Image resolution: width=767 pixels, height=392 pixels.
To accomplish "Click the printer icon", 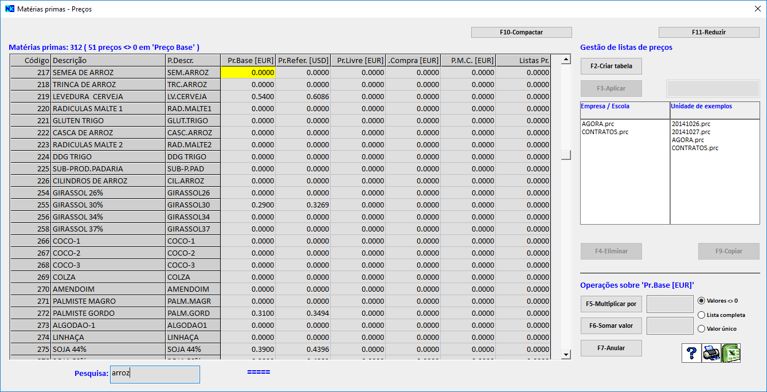I will [711, 353].
